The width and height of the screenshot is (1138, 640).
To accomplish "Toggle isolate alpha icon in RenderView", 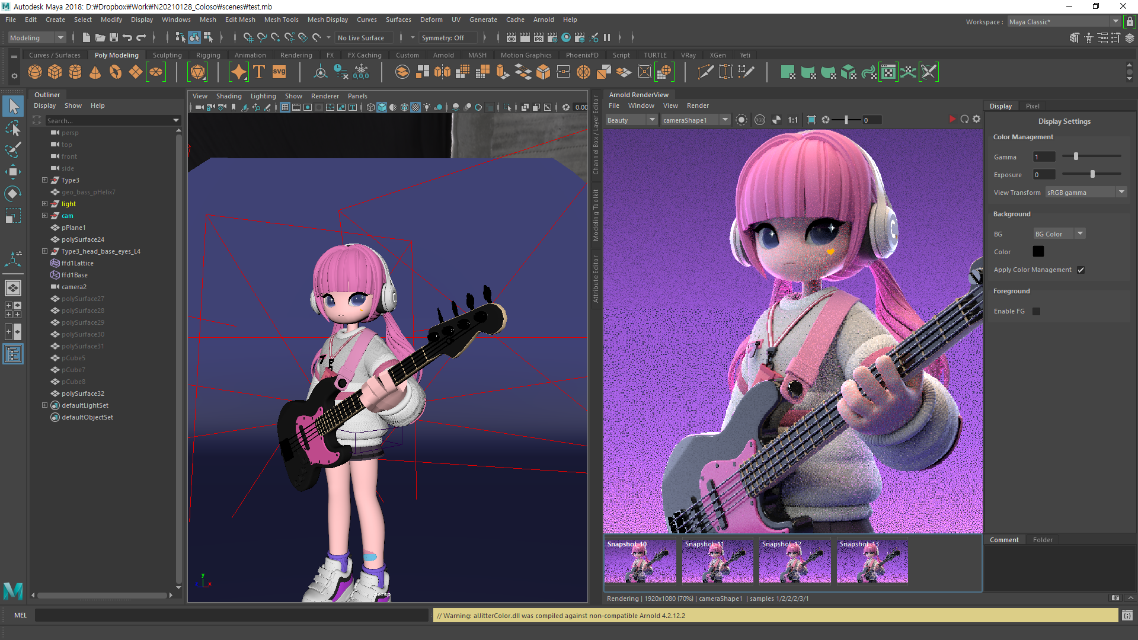I will pyautogui.click(x=776, y=120).
